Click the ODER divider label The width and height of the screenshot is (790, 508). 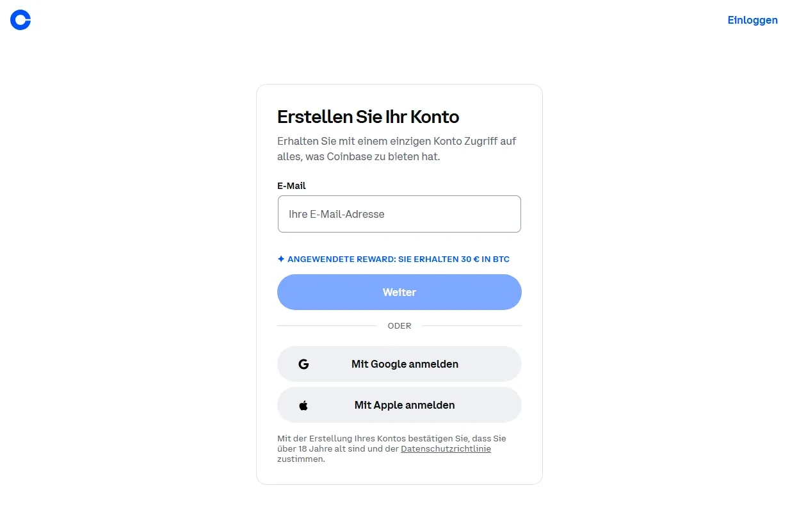point(399,325)
